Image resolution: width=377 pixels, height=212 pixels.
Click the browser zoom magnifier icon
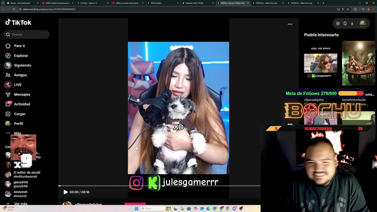pyautogui.click(x=343, y=9)
